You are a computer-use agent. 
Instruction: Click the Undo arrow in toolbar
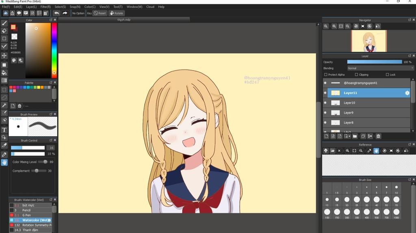point(56,13)
